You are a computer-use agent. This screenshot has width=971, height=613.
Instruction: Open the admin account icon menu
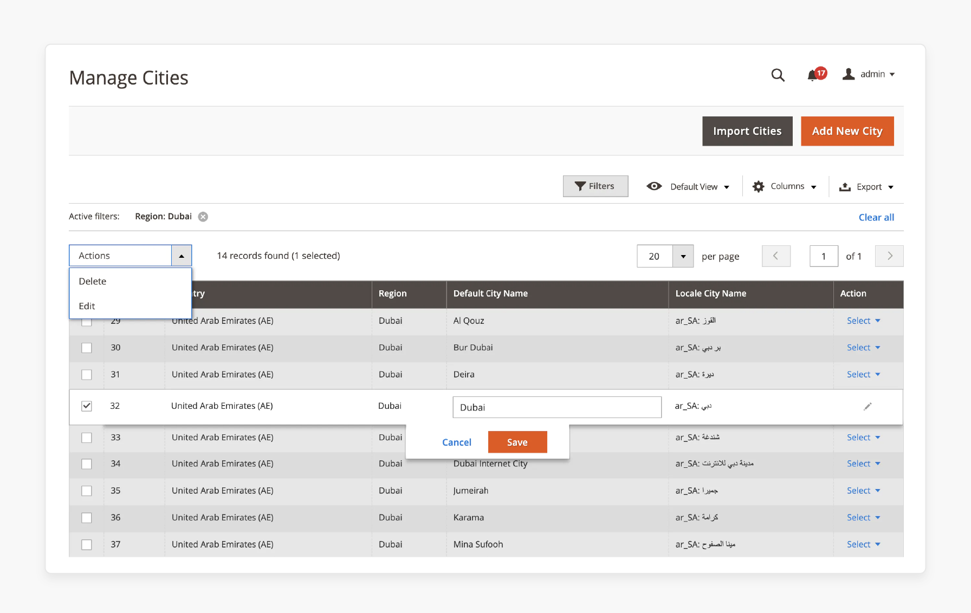point(849,74)
